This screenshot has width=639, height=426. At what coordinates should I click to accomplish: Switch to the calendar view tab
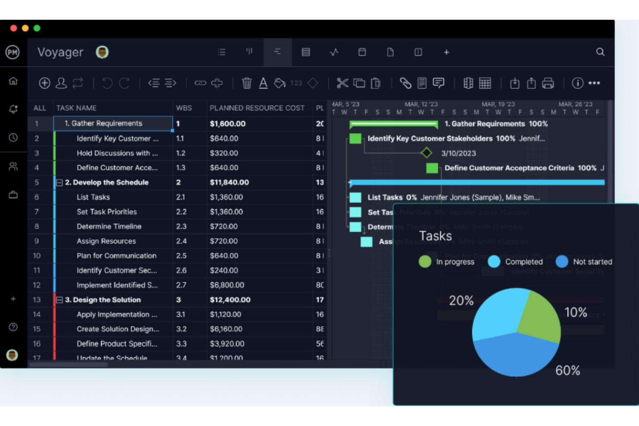[362, 52]
